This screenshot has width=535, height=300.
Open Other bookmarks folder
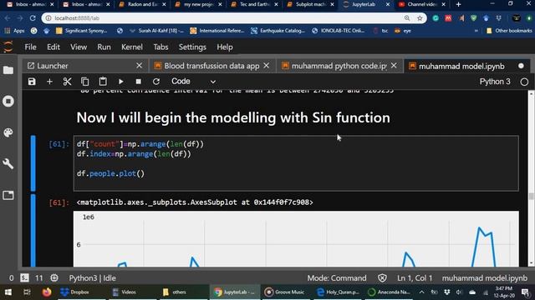(x=509, y=31)
